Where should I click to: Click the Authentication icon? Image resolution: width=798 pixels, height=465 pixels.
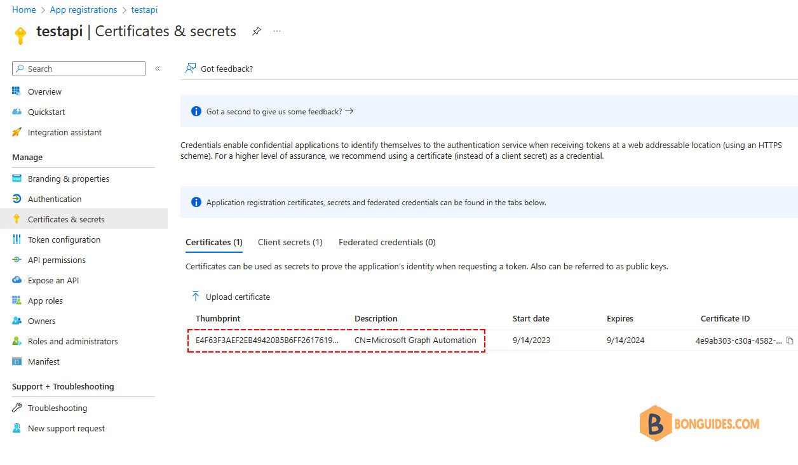[x=17, y=199]
